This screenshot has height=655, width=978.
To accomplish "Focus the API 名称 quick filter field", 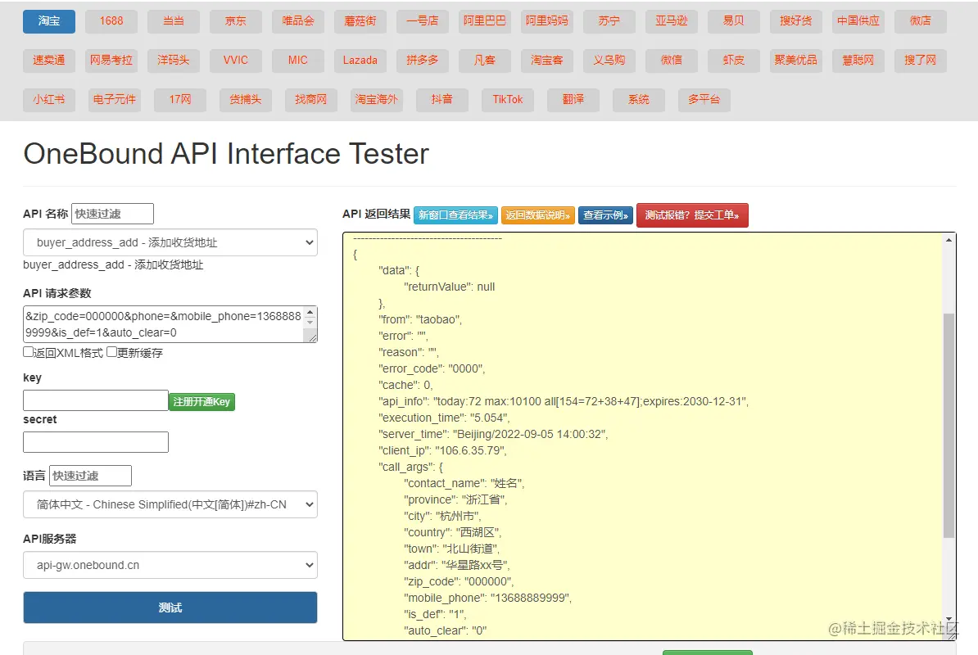I will click(x=112, y=214).
